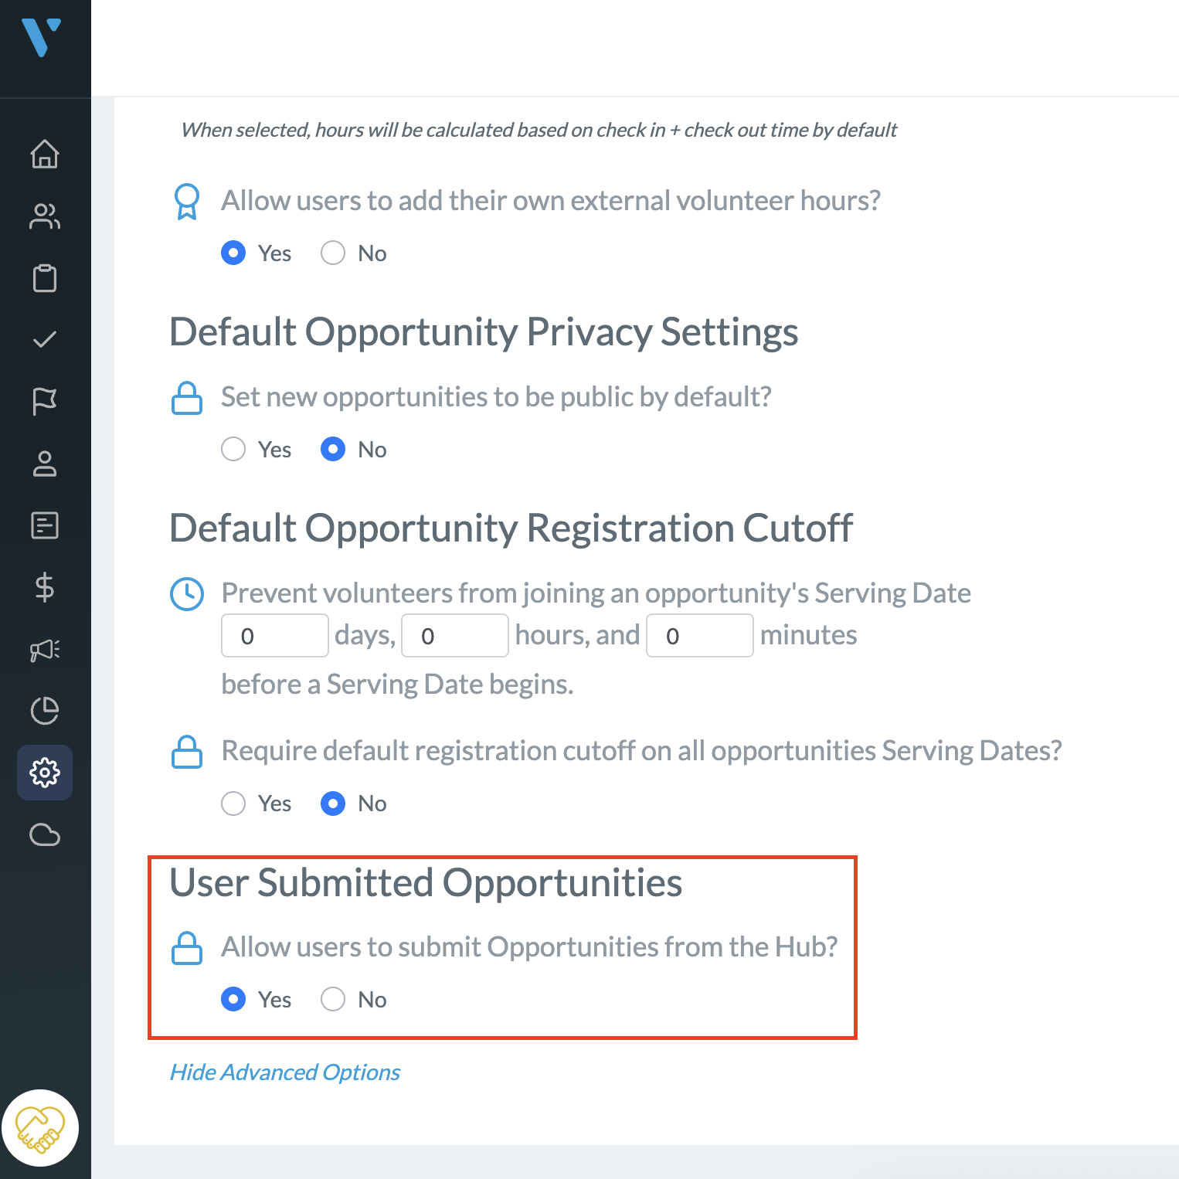Open the dollar sign sidebar icon
The height and width of the screenshot is (1179, 1179).
click(45, 587)
